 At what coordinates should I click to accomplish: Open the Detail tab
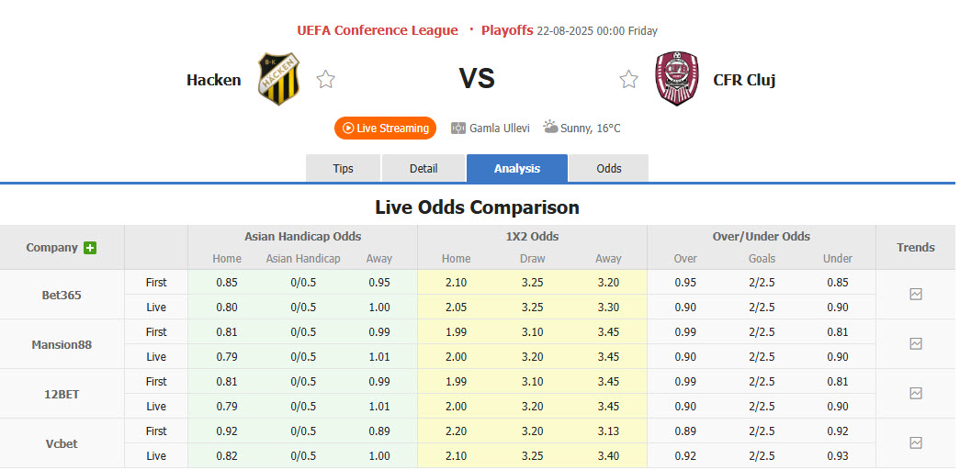(x=424, y=169)
